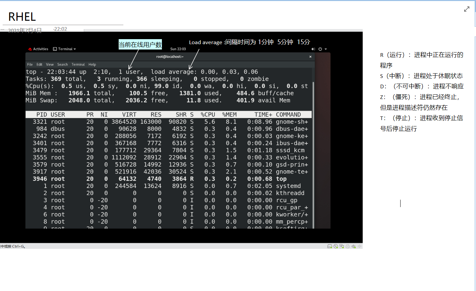Open the Search menu in terminal

[x=62, y=65]
